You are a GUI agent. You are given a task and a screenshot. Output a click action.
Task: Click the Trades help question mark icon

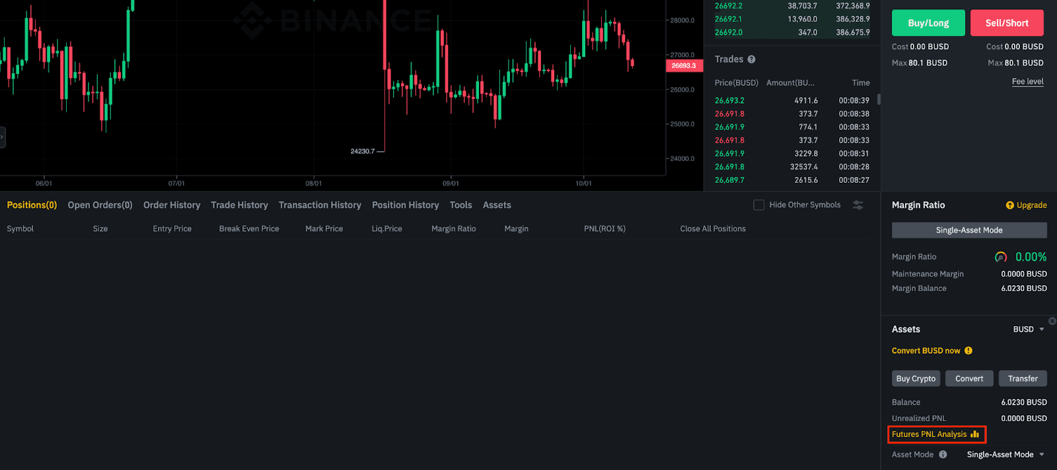pos(751,59)
